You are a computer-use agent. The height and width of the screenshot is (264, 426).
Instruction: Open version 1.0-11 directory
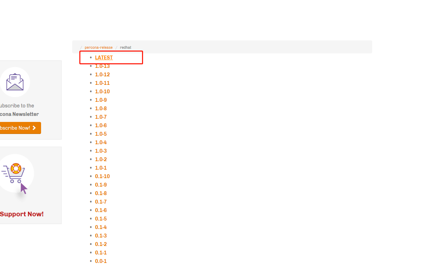click(x=102, y=83)
